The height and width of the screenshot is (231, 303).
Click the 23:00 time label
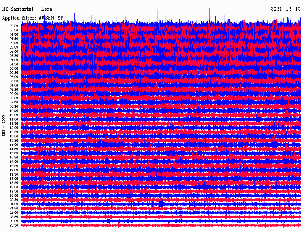[14, 221]
